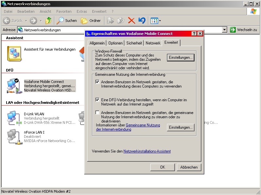Click the address bar Netzwerkverbindungen icon
Viewport: 261px width, 195px height.
pos(21,30)
